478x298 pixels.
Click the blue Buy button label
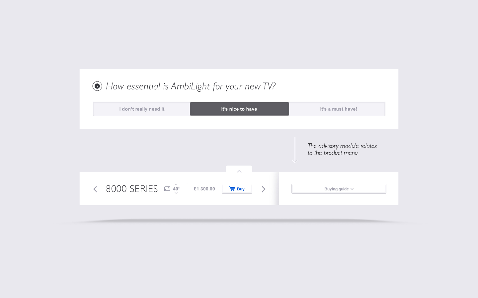click(x=241, y=189)
